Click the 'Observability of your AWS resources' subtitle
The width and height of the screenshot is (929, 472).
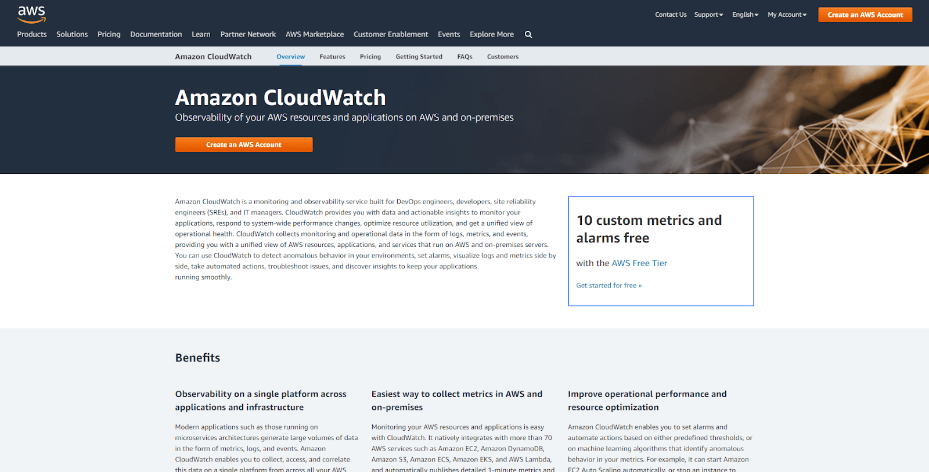(x=344, y=117)
